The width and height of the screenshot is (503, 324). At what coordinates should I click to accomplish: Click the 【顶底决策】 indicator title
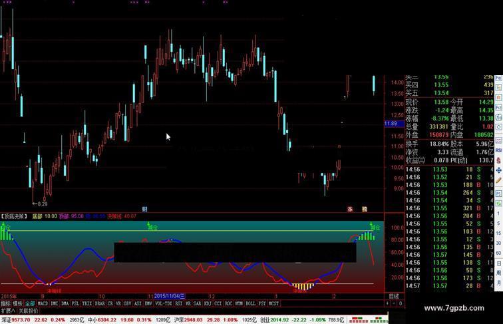[x=14, y=216]
